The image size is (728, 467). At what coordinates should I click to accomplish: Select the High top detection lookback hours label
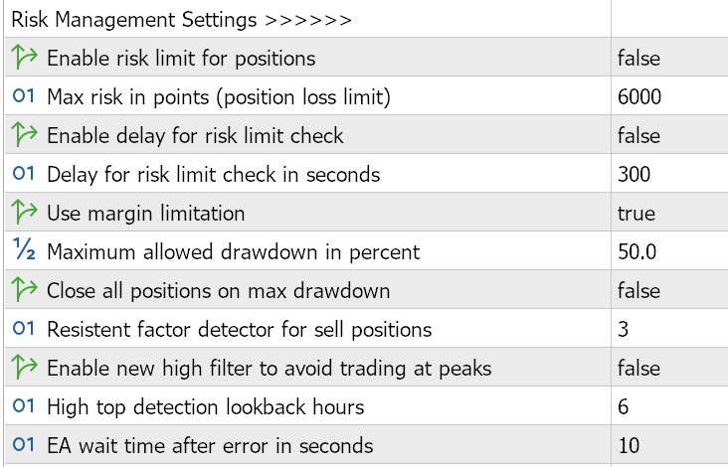point(206,406)
